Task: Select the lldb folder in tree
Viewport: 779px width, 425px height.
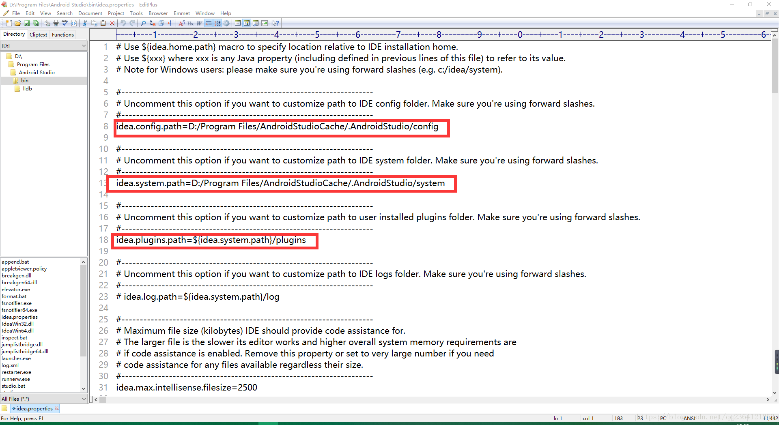Action: pyautogui.click(x=27, y=89)
